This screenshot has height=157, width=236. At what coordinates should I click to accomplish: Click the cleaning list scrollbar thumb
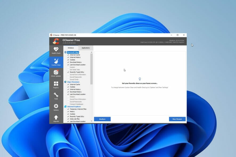[92, 69]
